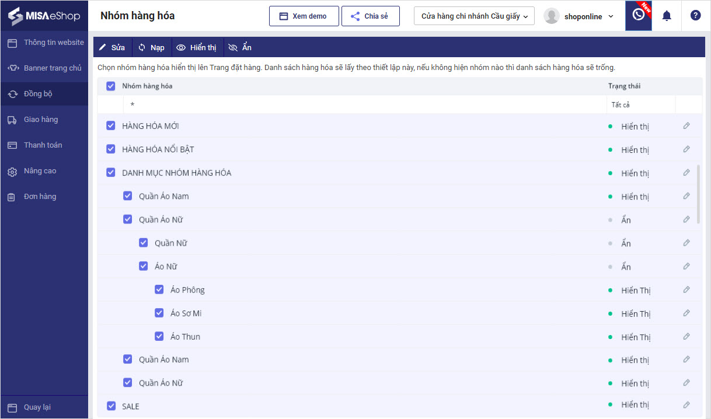The width and height of the screenshot is (711, 419).
Task: Open Giao hàng in the sidebar
Action: (x=41, y=120)
